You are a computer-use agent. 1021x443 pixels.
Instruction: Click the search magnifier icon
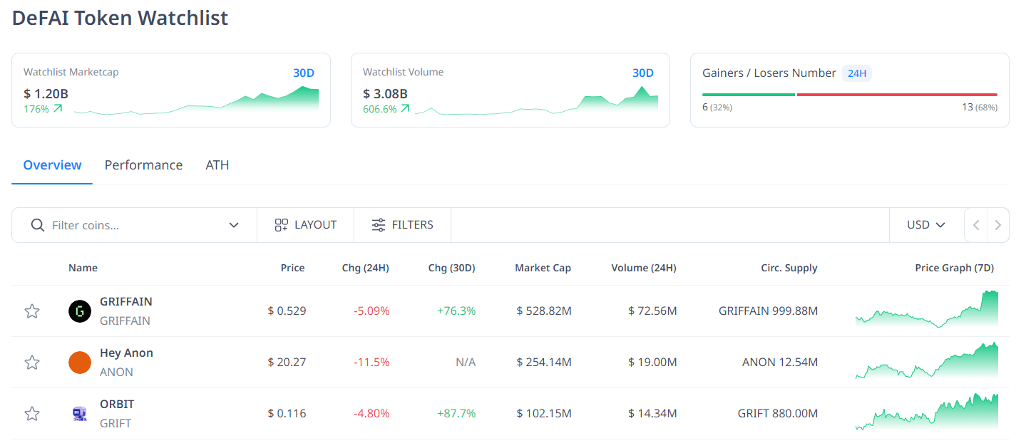click(38, 225)
